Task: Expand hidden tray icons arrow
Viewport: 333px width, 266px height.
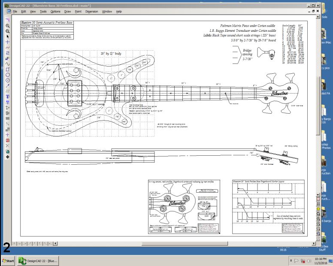Action: [291, 261]
